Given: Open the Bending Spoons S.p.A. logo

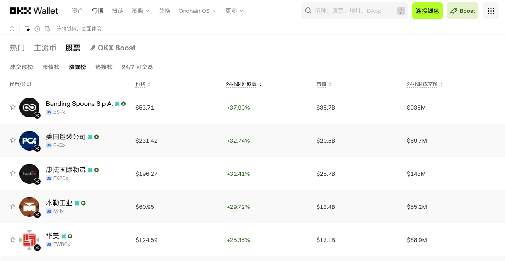Looking at the screenshot, I should [x=29, y=108].
